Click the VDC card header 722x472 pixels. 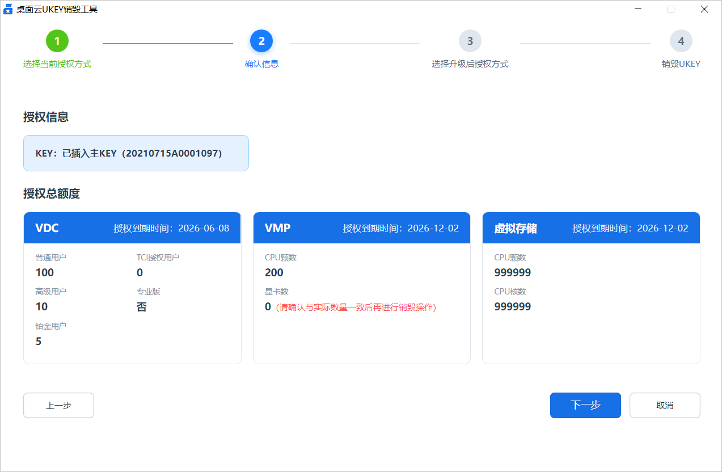point(132,228)
